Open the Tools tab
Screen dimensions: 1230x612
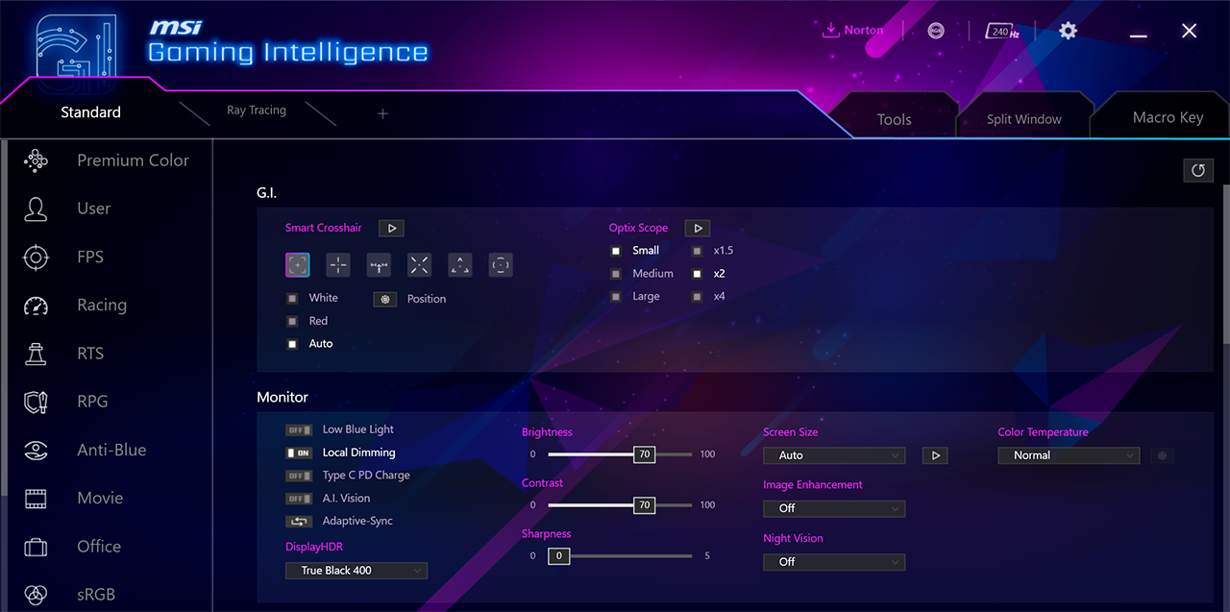(895, 119)
